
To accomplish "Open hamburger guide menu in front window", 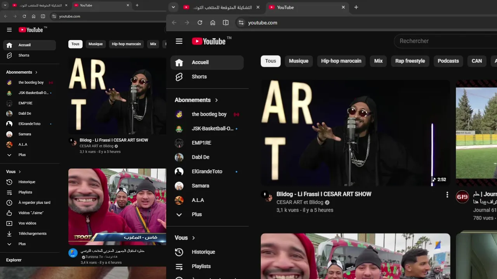I will (179, 41).
